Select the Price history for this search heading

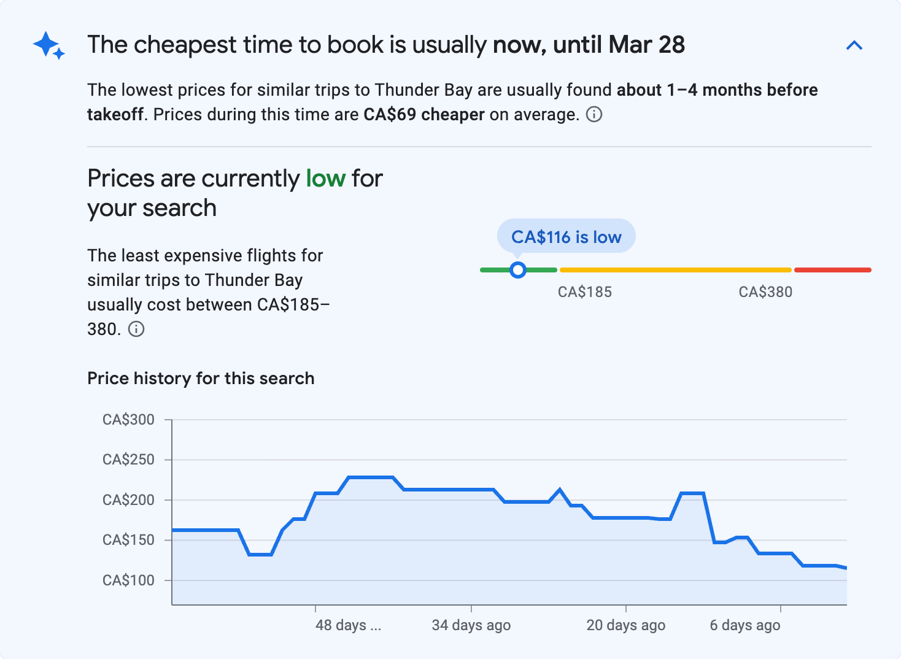tap(201, 378)
